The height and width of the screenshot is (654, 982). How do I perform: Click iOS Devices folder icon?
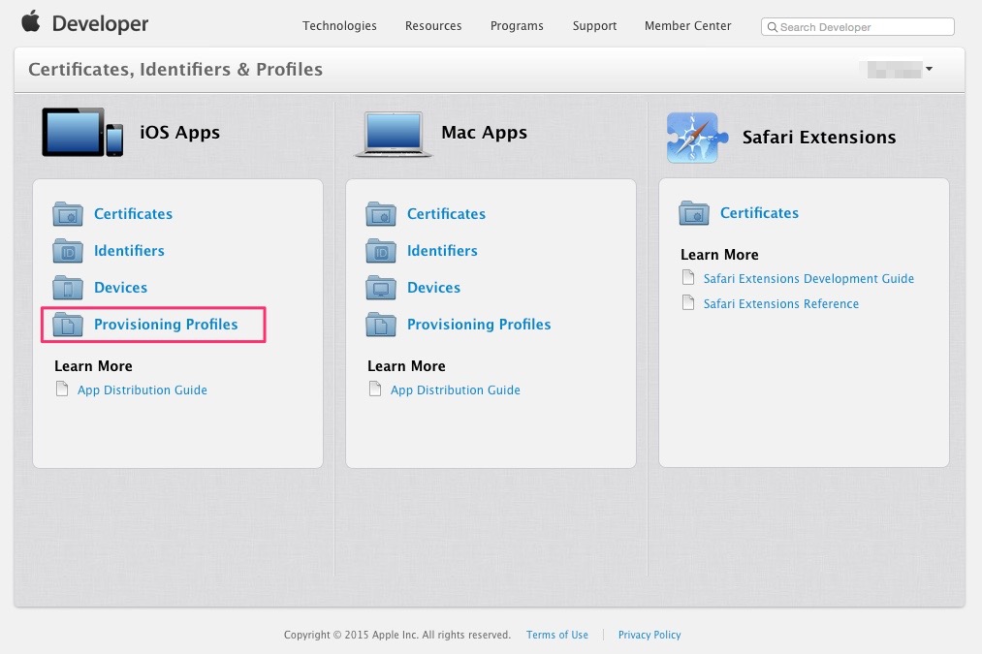(x=68, y=288)
